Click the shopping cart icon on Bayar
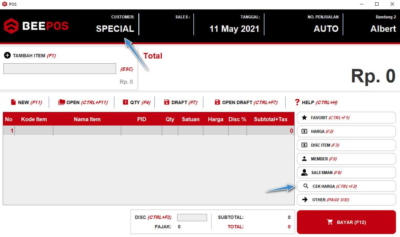The width and height of the screenshot is (400, 237). click(x=330, y=222)
